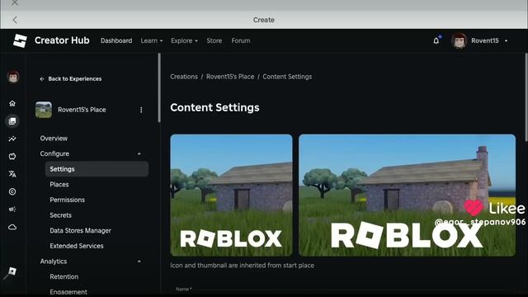Open the Advertise megaphone icon
Image resolution: width=528 pixels, height=297 pixels.
12,210
